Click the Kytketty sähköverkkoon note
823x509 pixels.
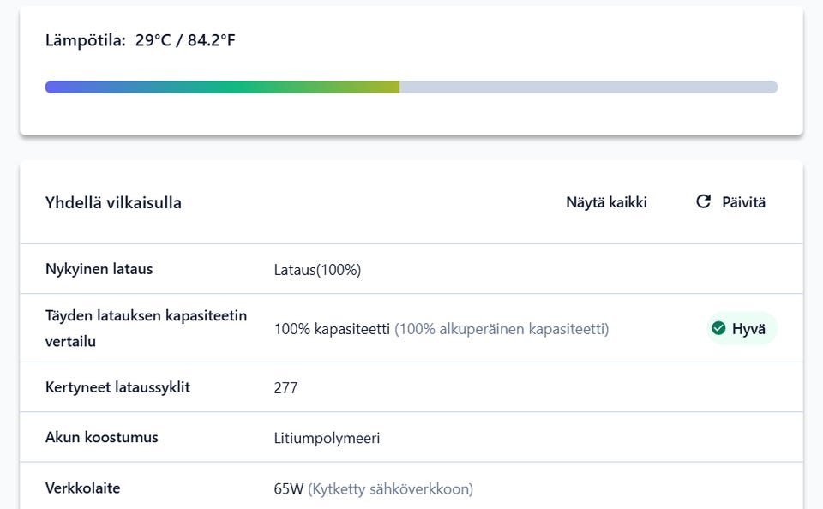[390, 489]
